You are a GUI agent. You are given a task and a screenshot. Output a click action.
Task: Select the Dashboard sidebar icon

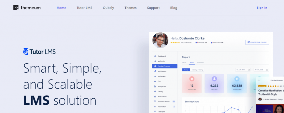155,56
